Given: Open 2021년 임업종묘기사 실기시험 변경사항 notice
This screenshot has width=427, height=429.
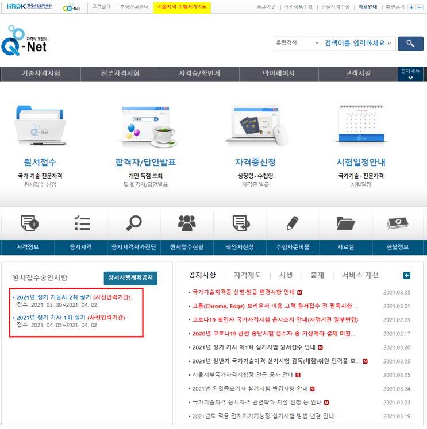Looking at the screenshot, I should point(250,389).
